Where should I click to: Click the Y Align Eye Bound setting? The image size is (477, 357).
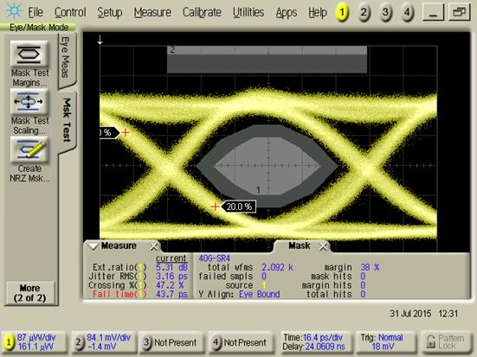click(x=239, y=294)
